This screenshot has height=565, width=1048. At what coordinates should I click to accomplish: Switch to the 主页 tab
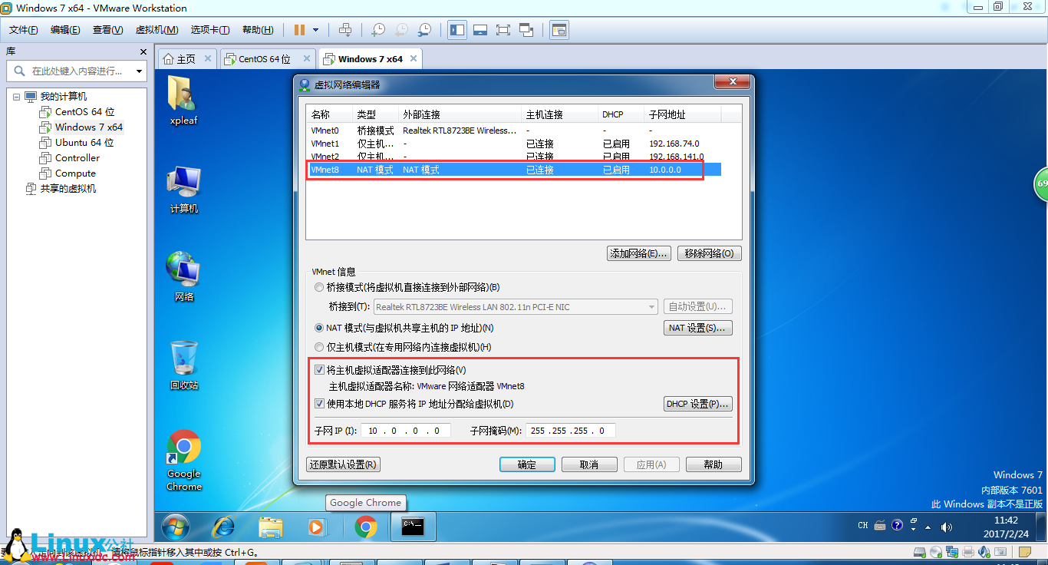(x=186, y=59)
